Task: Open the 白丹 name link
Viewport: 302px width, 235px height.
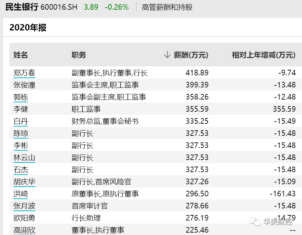Action: pos(21,121)
